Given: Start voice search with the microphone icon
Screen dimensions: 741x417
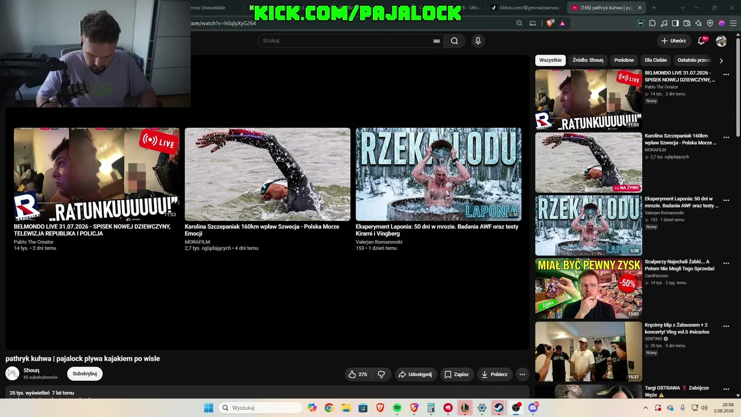Looking at the screenshot, I should point(478,41).
